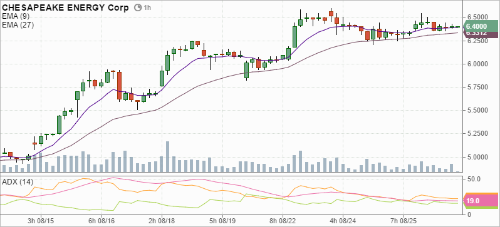
Task: Select the 1h timeframe label
Action: pos(147,8)
